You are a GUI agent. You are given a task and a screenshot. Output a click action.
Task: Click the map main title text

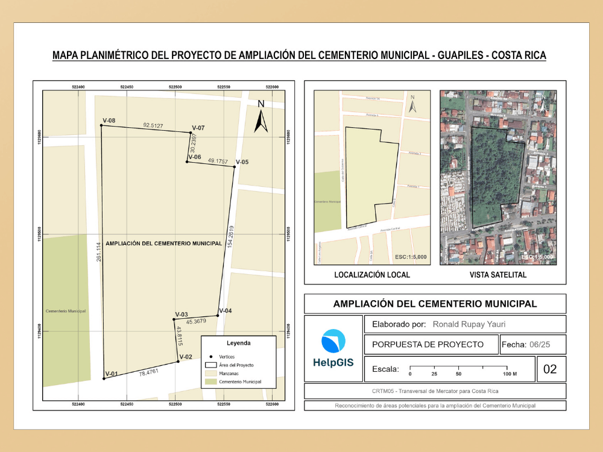[299, 55]
